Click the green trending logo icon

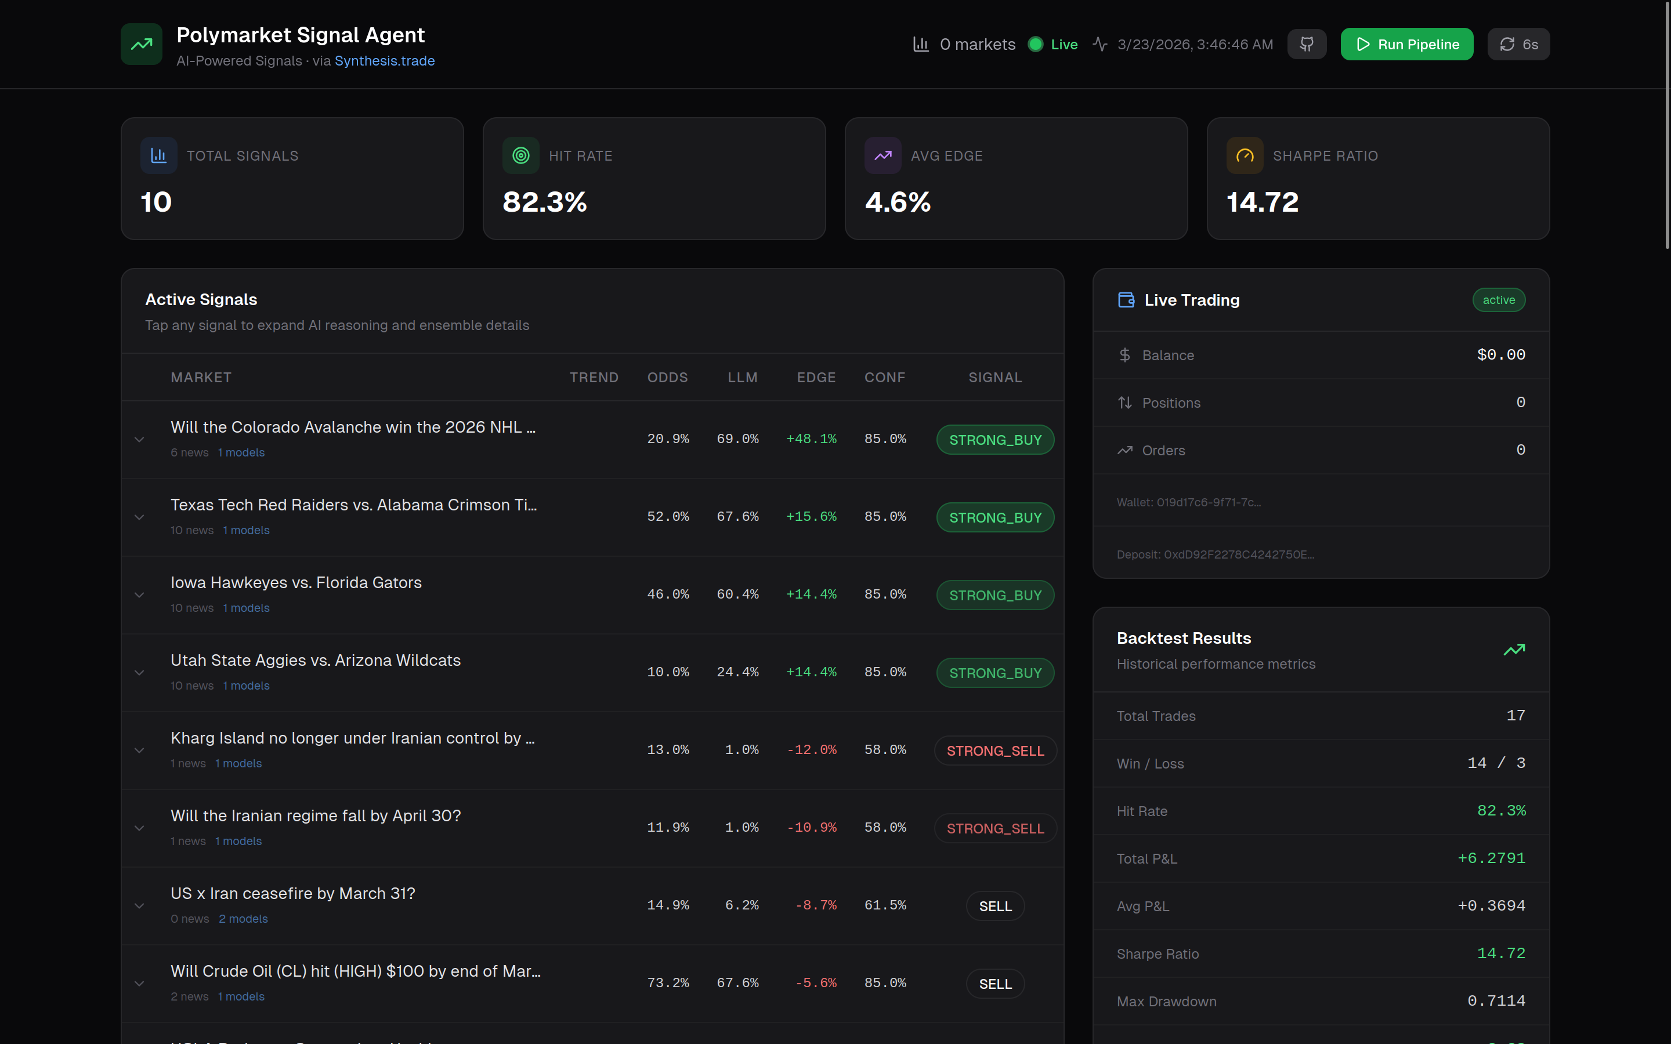142,44
